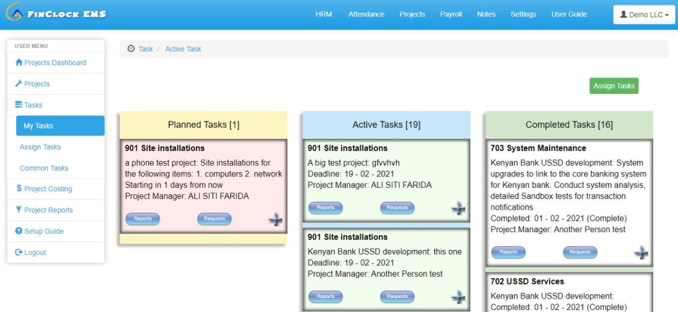Screen dimensions: 678x312
Task: Click 'Kenyan Bank USSD development: this one' text
Action: point(385,251)
